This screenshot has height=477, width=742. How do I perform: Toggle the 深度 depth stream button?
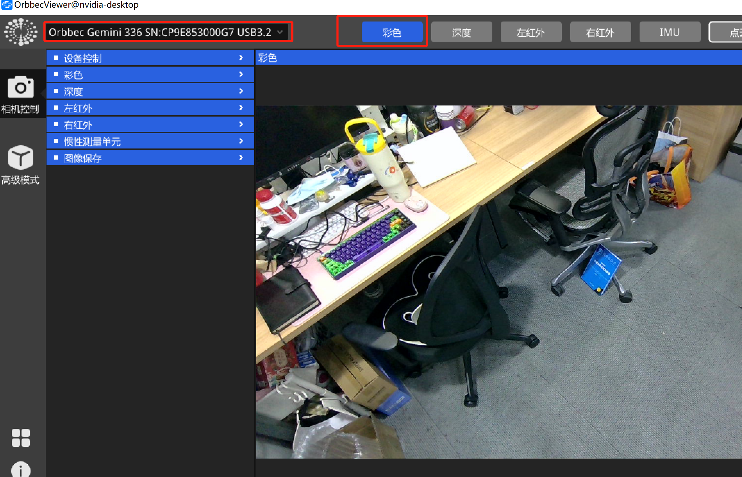click(461, 32)
